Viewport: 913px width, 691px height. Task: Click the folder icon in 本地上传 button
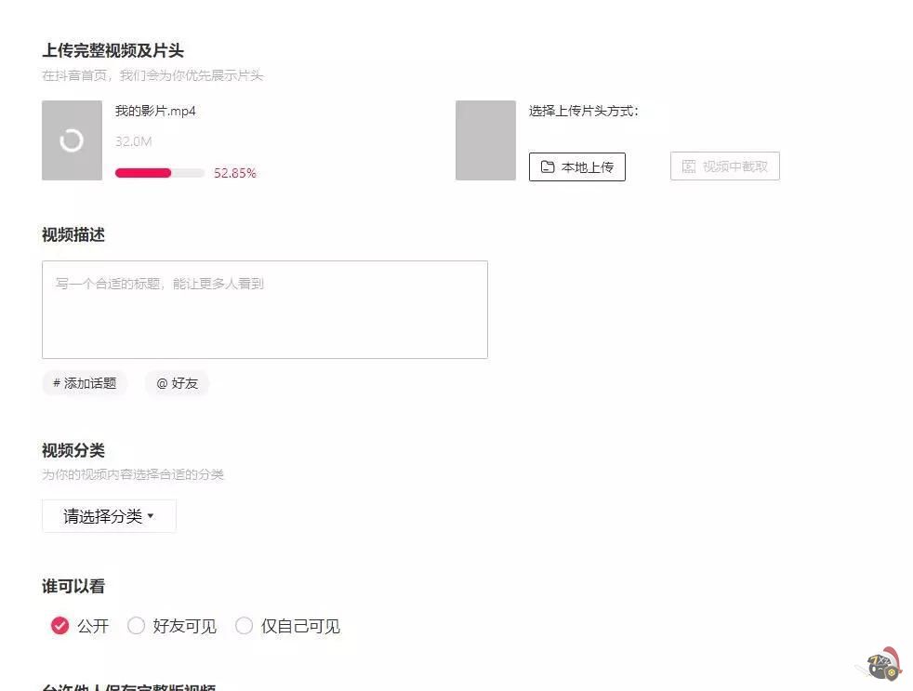(x=548, y=166)
